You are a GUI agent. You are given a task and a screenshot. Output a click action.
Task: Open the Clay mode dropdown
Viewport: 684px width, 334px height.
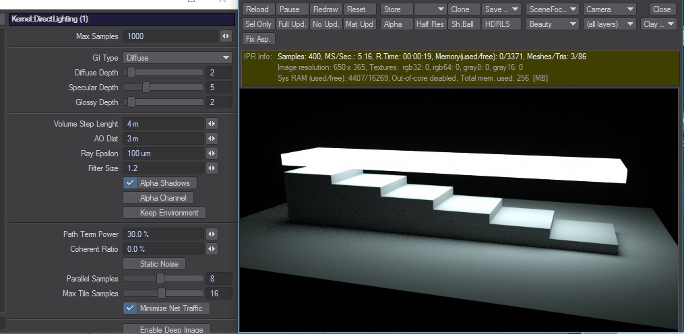[658, 24]
